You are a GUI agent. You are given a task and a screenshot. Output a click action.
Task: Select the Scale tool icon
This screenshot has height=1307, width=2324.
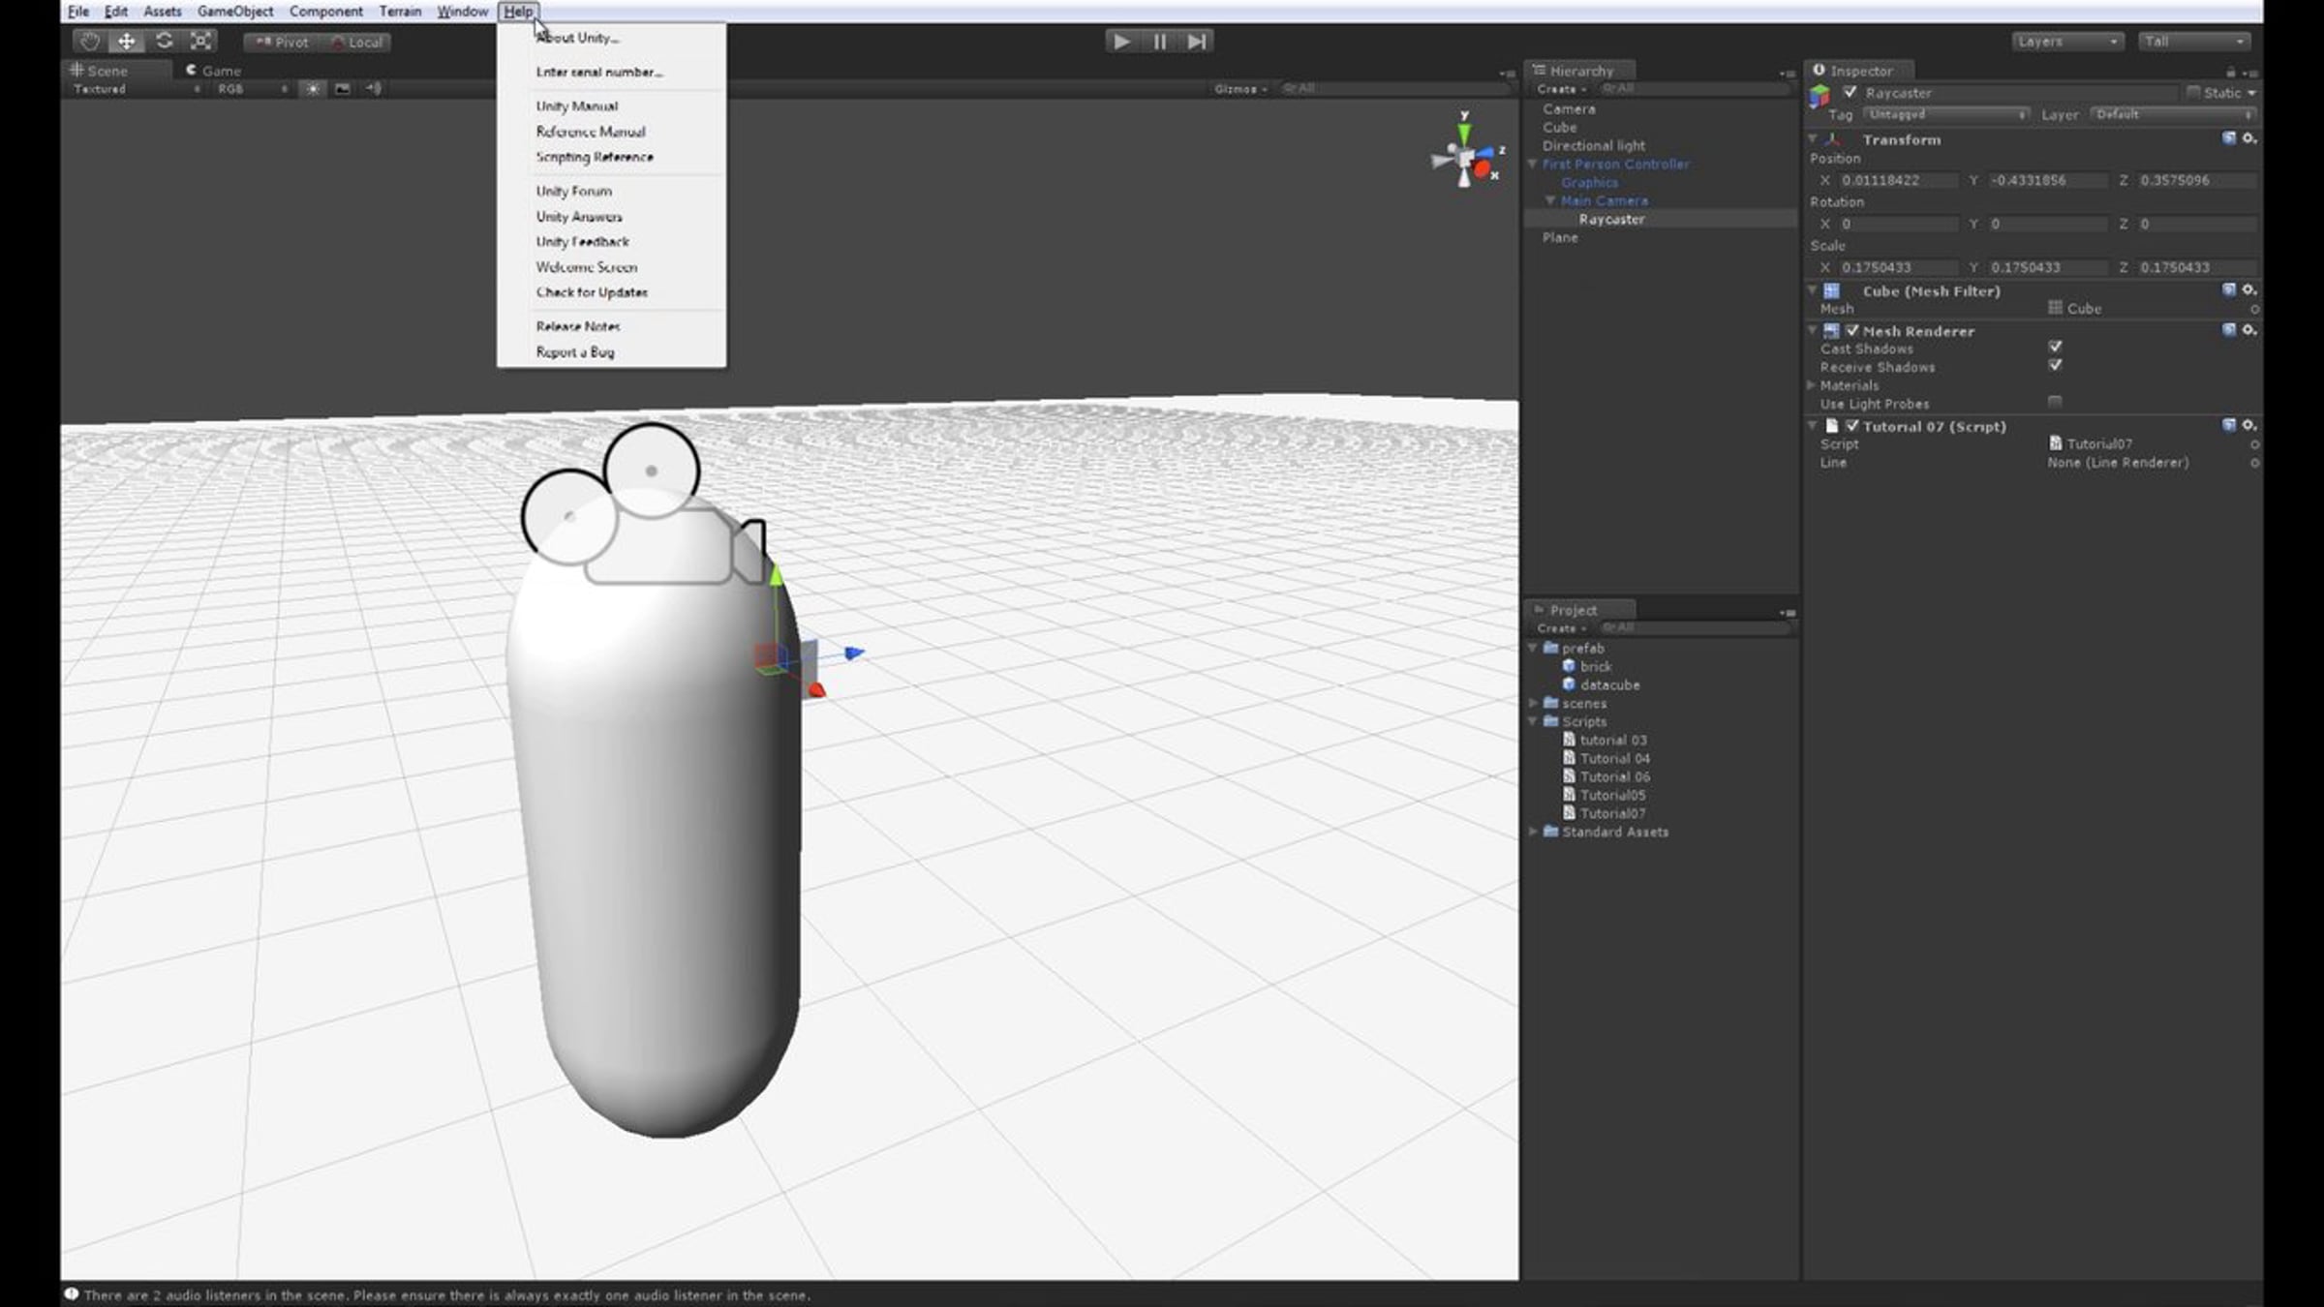pos(200,42)
